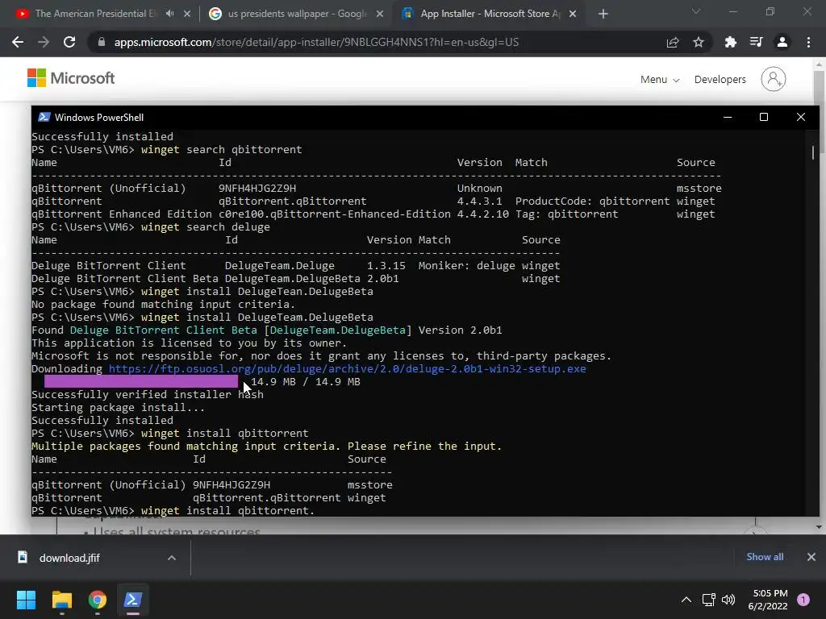Open Chrome three-dot menu
This screenshot has width=826, height=619.
808,42
